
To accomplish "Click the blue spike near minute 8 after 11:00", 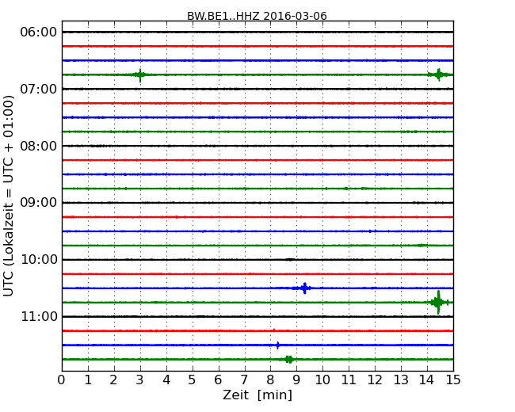I will [x=278, y=345].
